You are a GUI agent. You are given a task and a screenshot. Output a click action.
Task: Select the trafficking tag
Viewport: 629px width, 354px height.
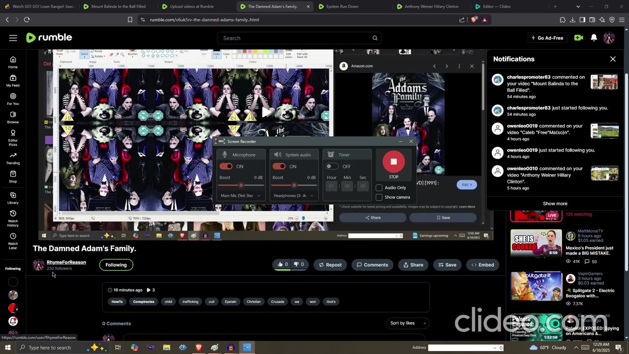tap(190, 301)
